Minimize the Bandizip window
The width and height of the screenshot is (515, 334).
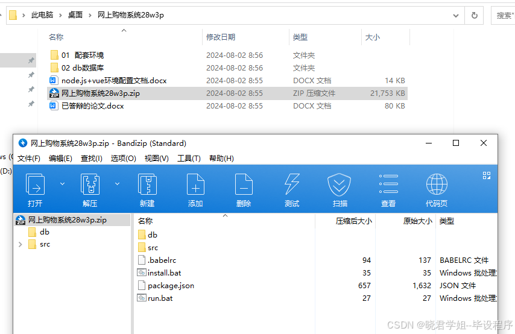[429, 143]
